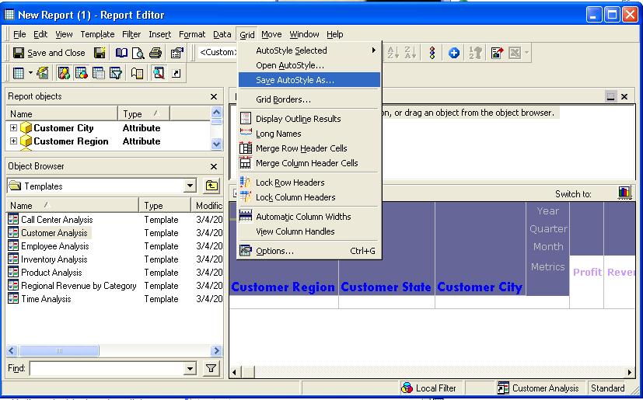Click the export chart with red arrow icon

tap(497, 53)
